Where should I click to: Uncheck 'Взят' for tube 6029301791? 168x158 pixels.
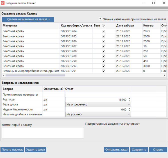click(x=104, y=71)
